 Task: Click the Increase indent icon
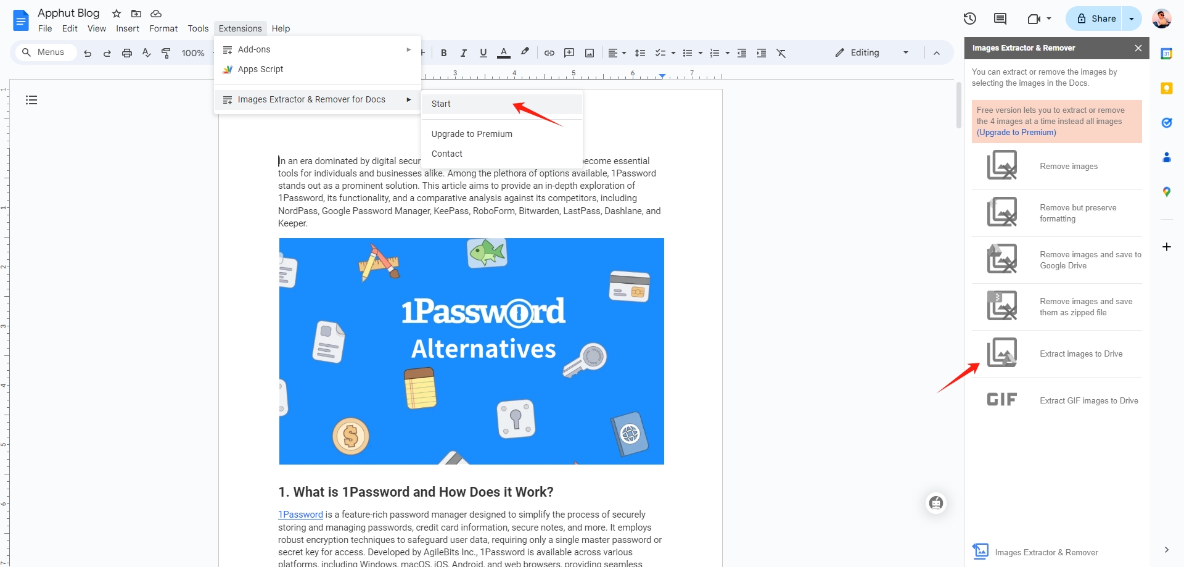(x=762, y=53)
